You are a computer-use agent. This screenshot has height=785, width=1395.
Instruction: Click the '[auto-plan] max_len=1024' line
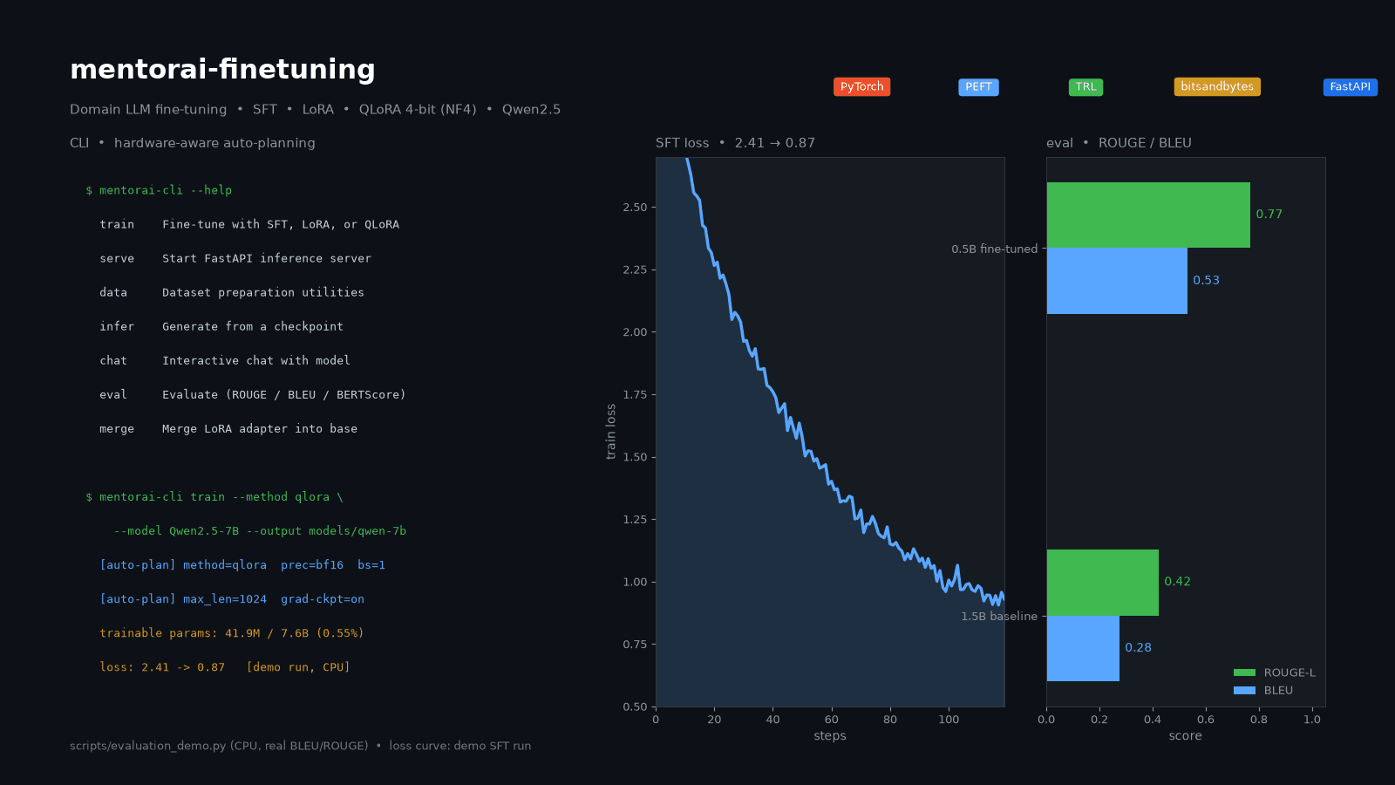[232, 598]
